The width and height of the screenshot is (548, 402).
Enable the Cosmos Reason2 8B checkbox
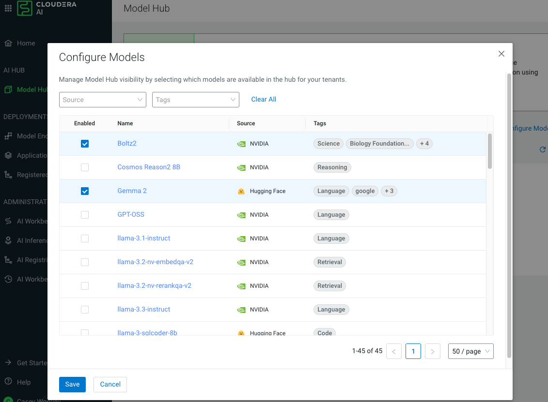coord(85,167)
